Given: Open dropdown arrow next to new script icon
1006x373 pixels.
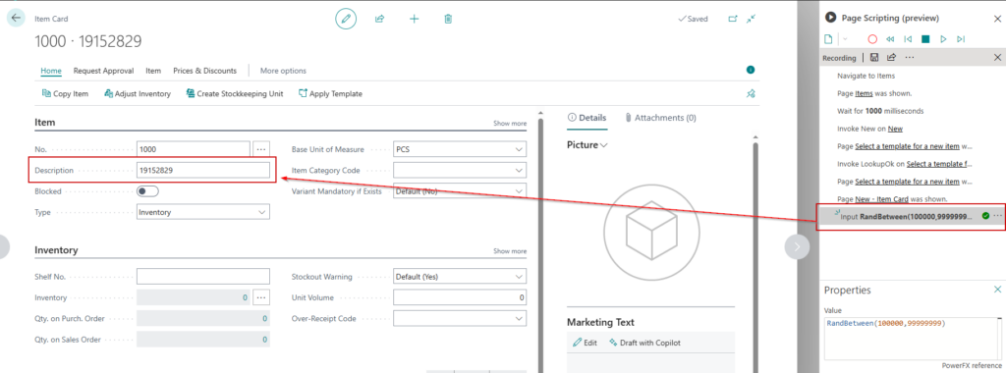Looking at the screenshot, I should (844, 39).
